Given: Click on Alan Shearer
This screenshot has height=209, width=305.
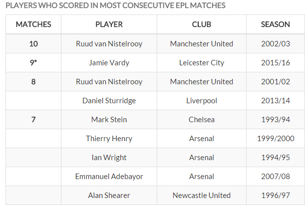Looking at the screenshot, I should (109, 196).
